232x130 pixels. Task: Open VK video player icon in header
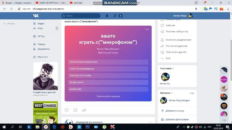pos(121,16)
